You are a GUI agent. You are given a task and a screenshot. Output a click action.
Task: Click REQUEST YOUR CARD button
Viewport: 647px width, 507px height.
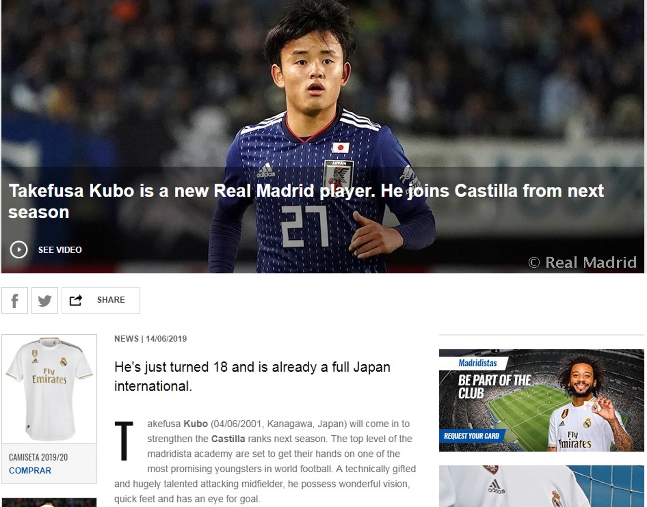(x=471, y=436)
